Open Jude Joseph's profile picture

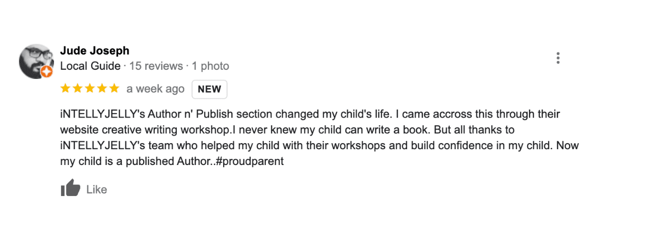[36, 60]
